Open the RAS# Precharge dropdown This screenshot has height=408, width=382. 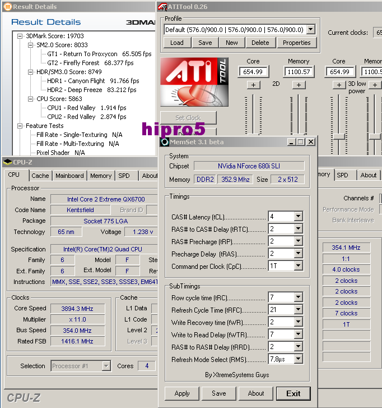tap(298, 241)
